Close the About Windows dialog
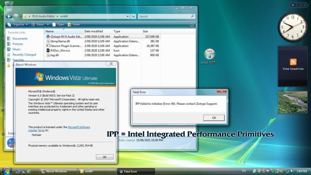 coord(111,64)
